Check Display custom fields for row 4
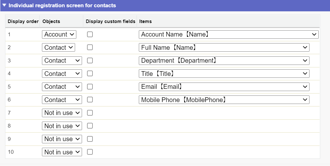 pos(90,74)
